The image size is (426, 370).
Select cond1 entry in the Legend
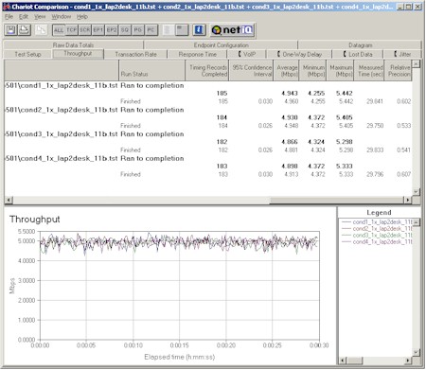click(377, 222)
